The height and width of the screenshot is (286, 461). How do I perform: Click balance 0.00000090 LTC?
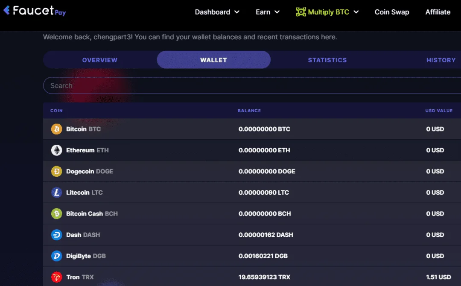pos(264,193)
